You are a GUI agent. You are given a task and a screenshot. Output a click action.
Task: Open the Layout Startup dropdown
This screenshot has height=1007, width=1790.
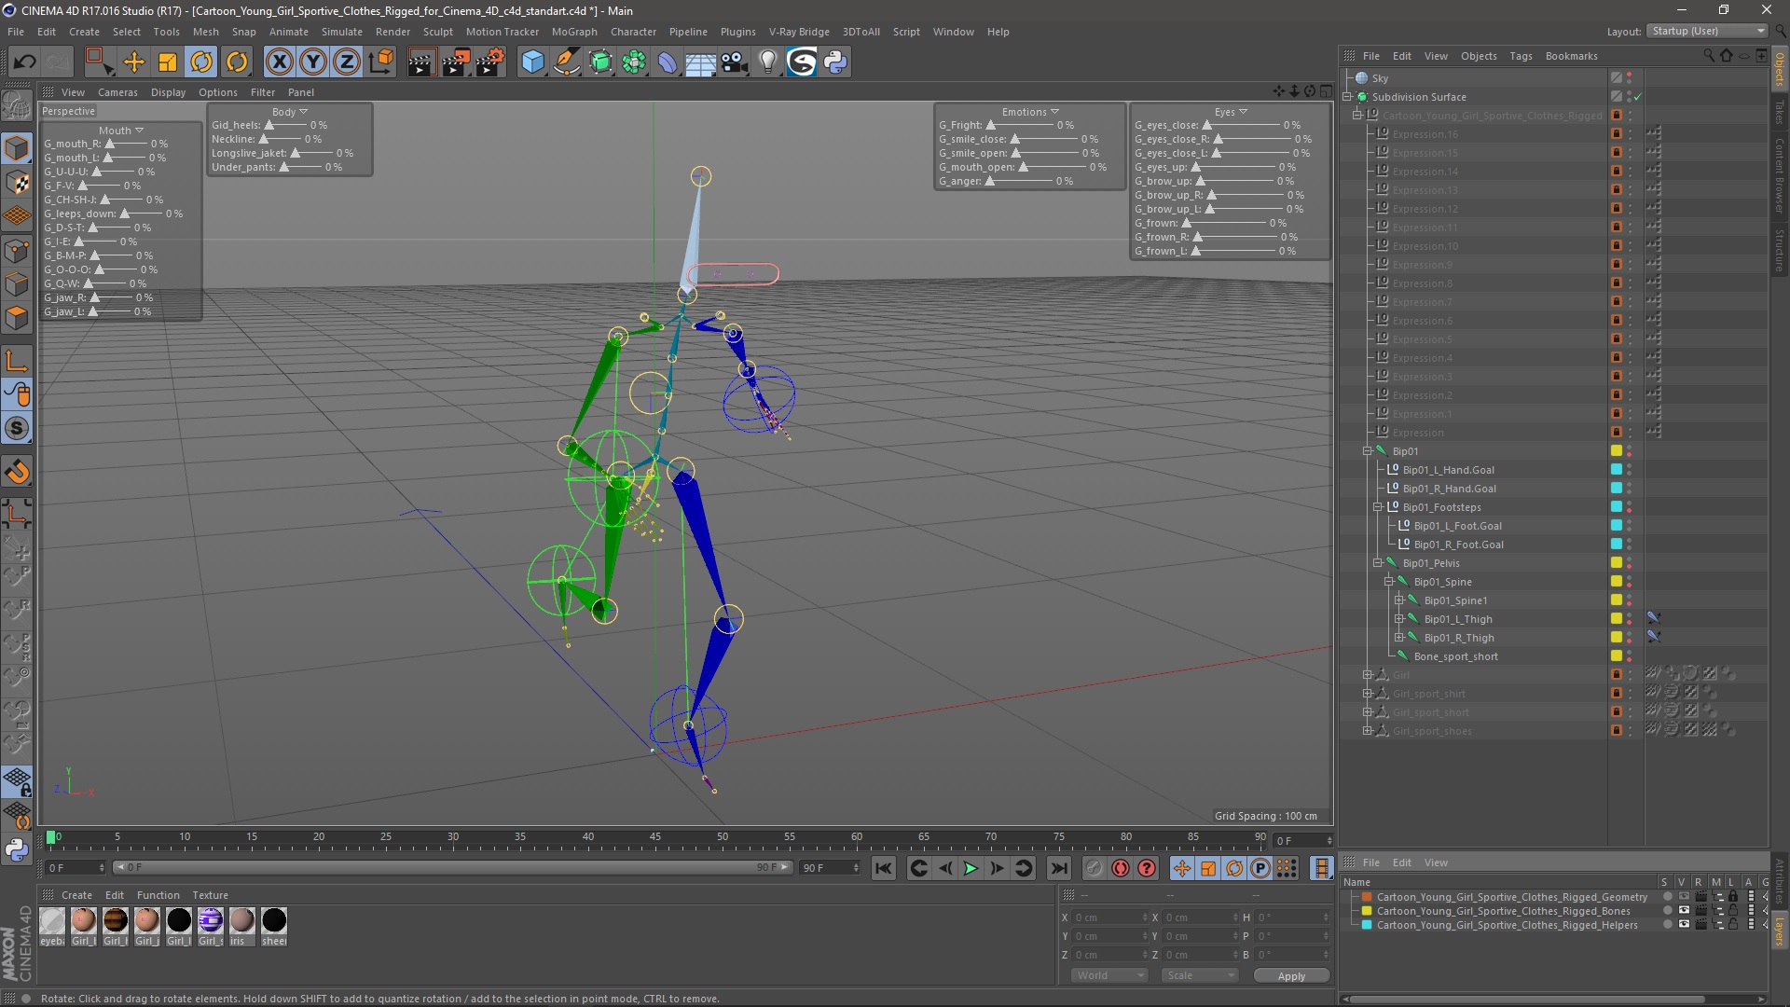point(1708,31)
